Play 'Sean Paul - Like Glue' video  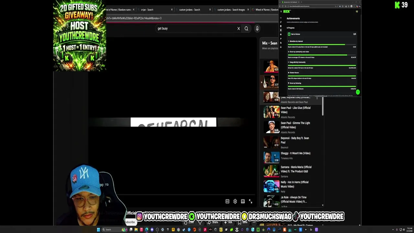295,110
